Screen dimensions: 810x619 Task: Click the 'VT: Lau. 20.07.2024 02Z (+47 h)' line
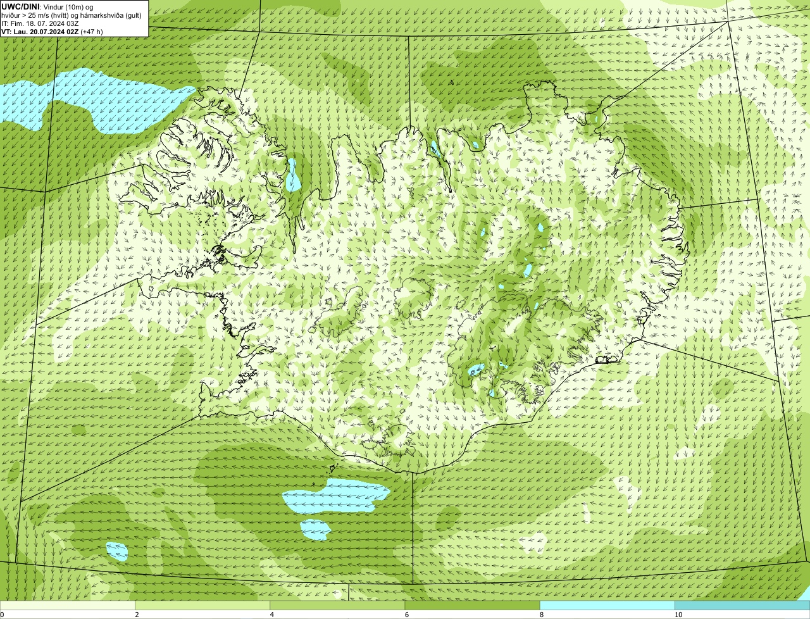[x=52, y=32]
